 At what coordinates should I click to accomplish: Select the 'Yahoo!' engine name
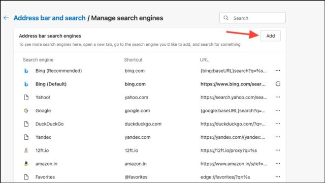pos(43,97)
